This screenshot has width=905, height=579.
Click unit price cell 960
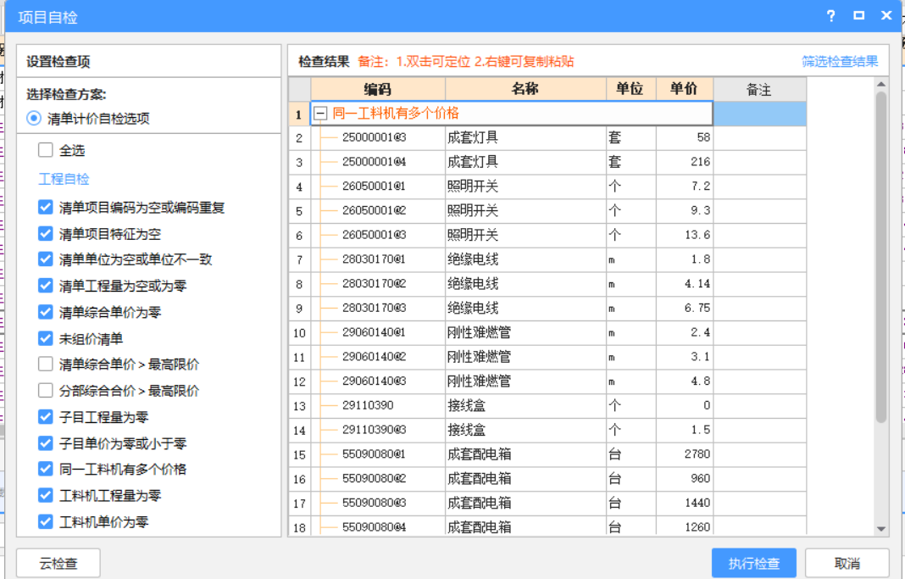coord(685,479)
